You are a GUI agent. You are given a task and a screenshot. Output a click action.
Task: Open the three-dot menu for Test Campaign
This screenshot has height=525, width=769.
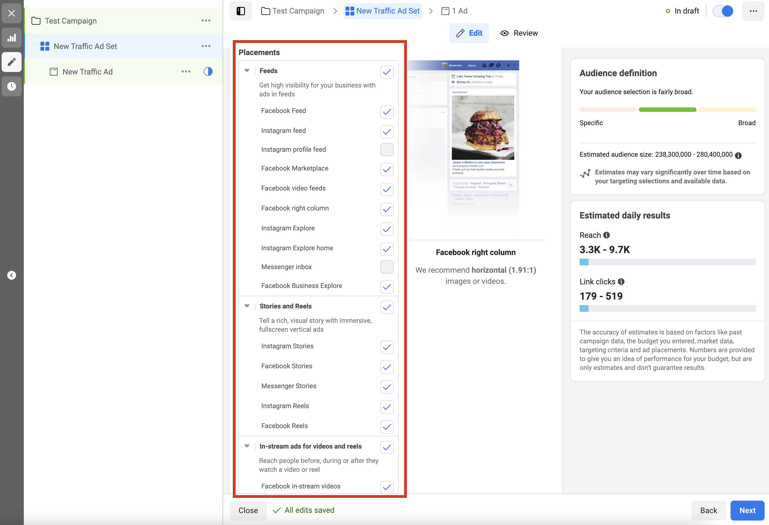click(x=206, y=20)
